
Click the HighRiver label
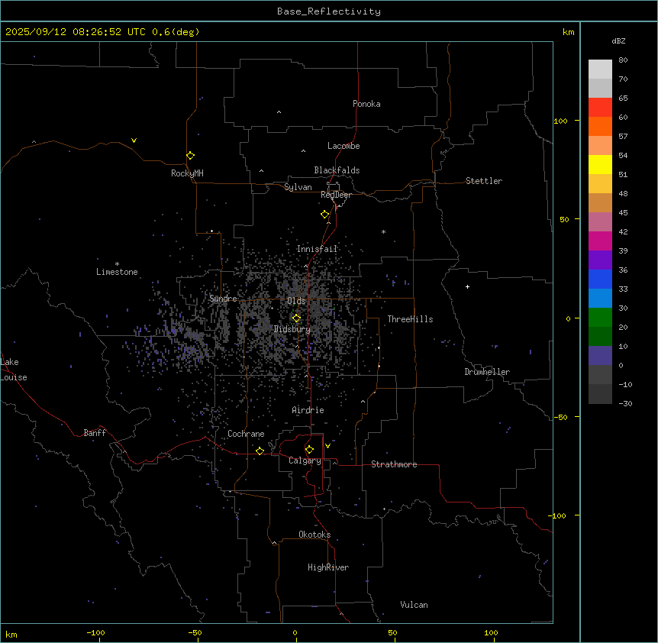[x=328, y=567]
